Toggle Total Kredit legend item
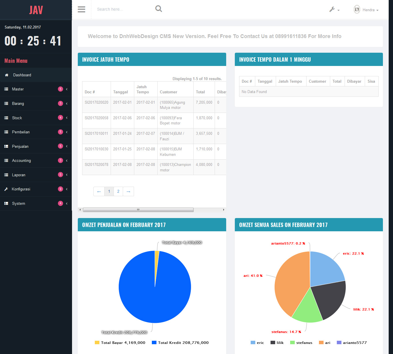 pyautogui.click(x=180, y=342)
